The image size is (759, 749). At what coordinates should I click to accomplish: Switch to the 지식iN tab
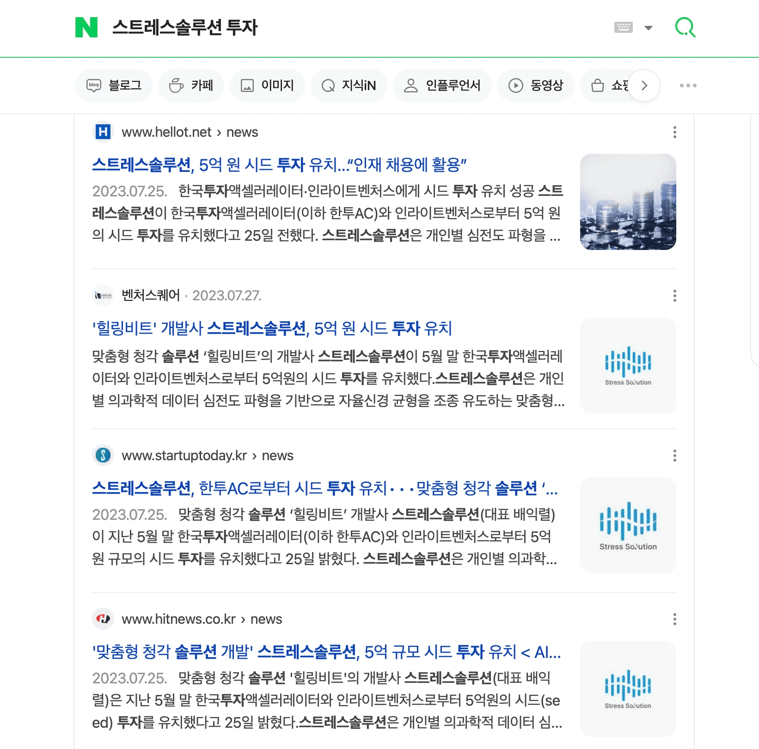[x=349, y=85]
